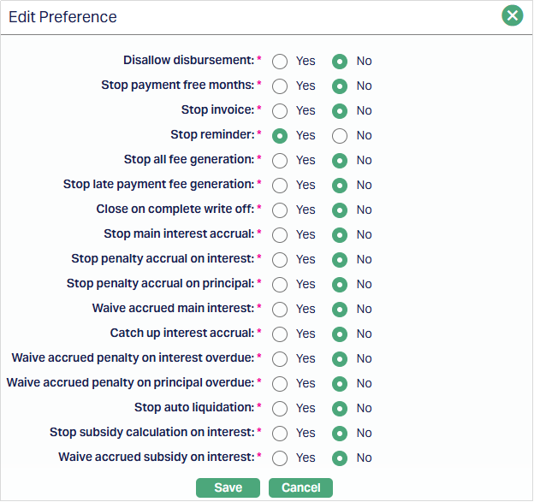Choose Yes for Close on complete write off
This screenshot has width=534, height=502.
pyautogui.click(x=280, y=210)
